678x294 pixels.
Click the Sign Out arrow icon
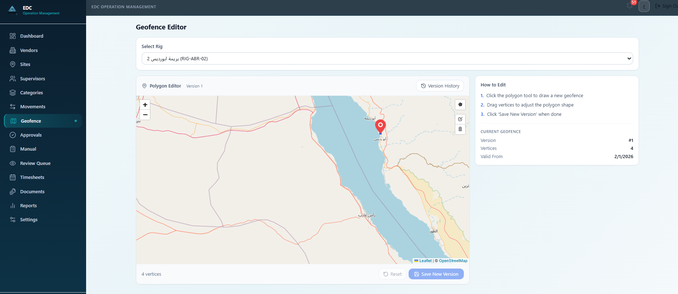pos(658,6)
